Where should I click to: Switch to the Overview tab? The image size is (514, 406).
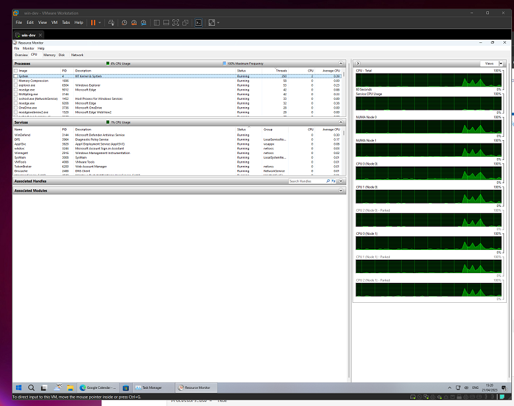[x=21, y=55]
